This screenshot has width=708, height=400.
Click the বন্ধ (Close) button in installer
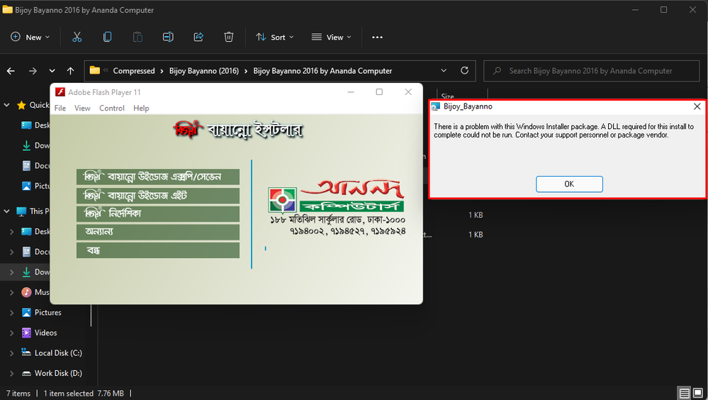(158, 250)
